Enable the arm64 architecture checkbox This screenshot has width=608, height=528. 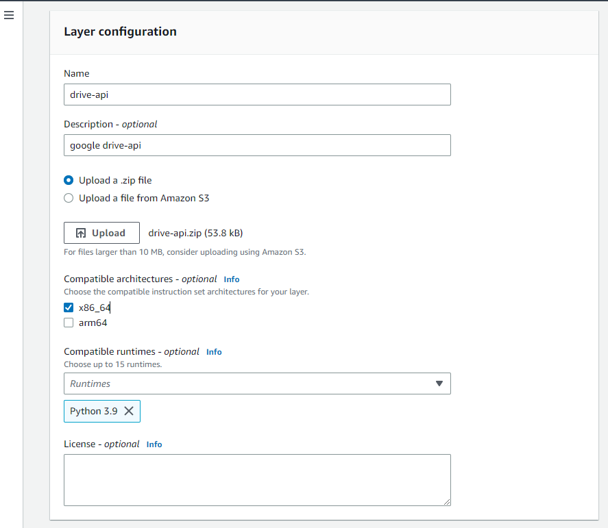point(69,322)
